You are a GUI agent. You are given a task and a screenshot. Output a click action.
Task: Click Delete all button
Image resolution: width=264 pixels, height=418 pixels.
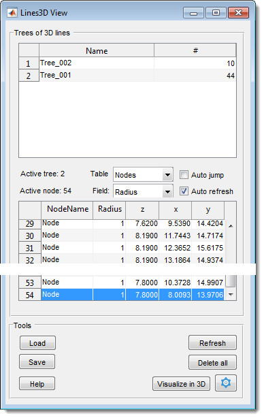pyautogui.click(x=212, y=363)
